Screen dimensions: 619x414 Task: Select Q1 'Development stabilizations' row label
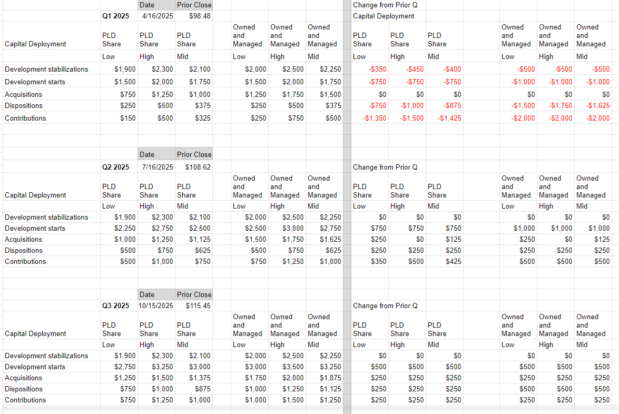coord(46,70)
